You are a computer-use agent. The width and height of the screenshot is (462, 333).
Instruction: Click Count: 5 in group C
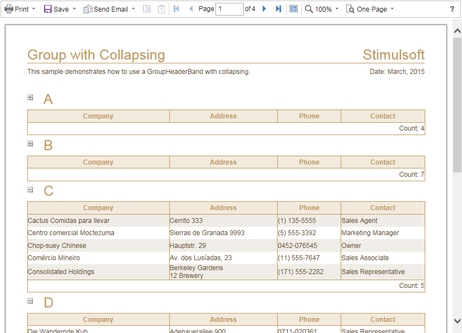[x=411, y=286]
